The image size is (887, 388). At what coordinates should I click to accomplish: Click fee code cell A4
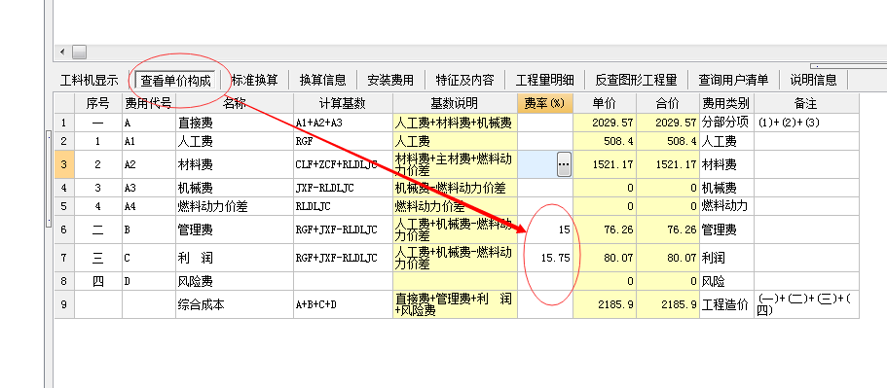(149, 206)
